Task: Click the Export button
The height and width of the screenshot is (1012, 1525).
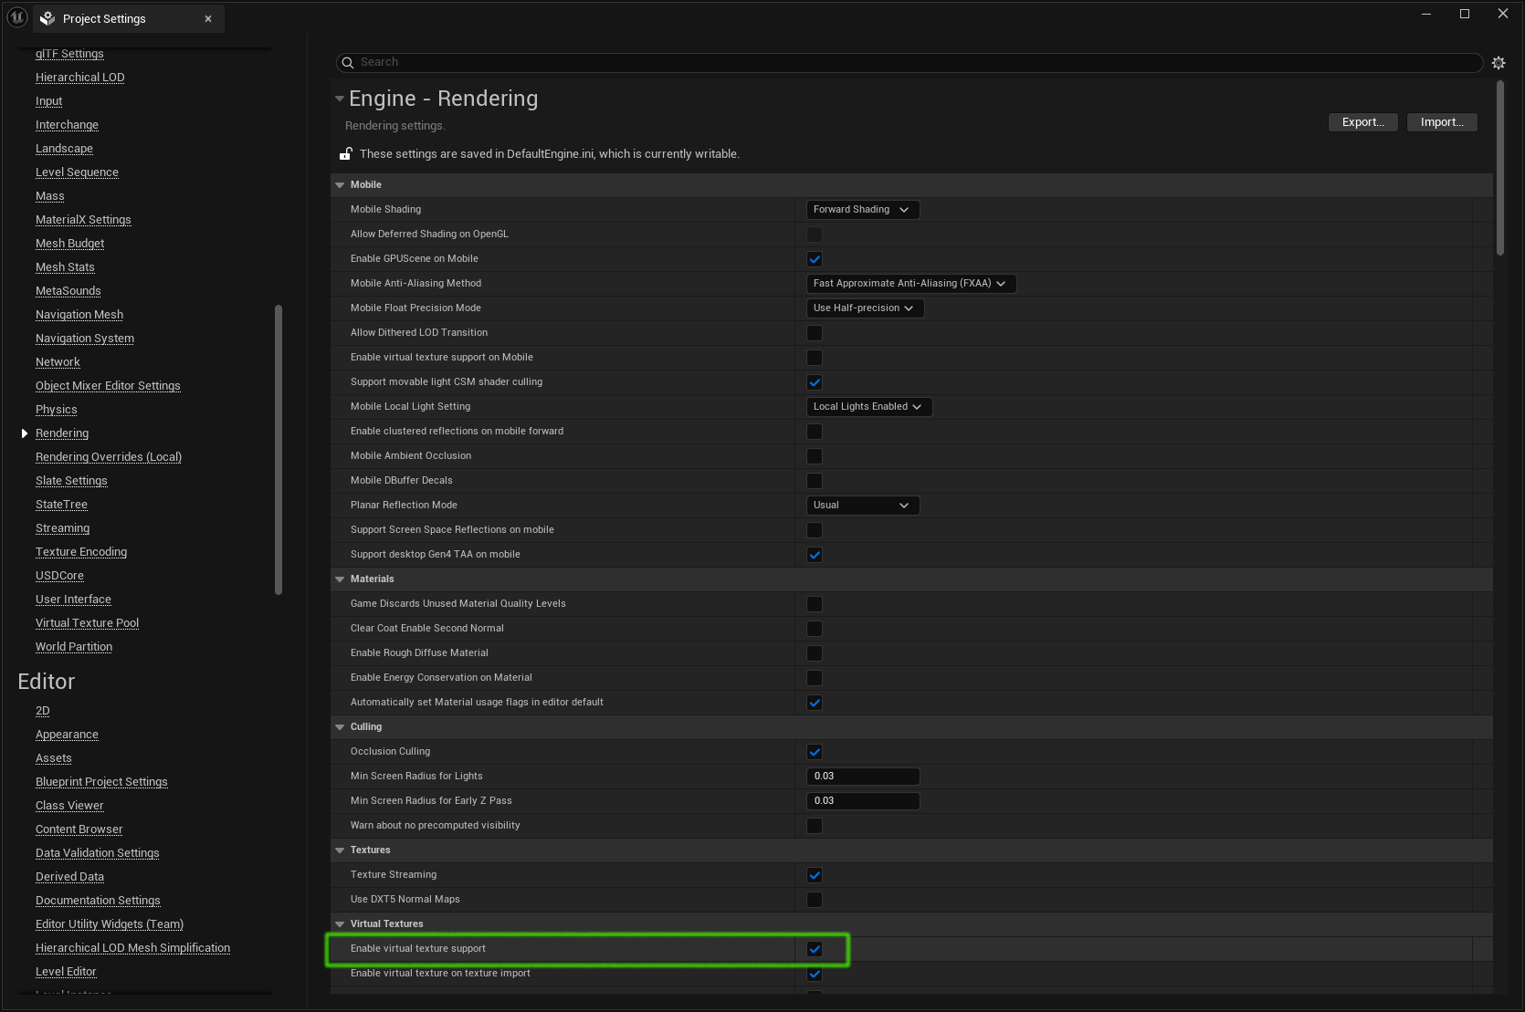Action: pos(1362,122)
